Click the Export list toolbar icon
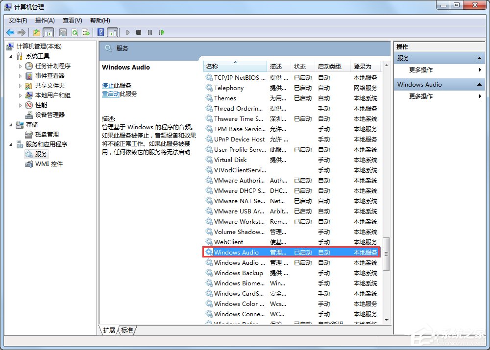The width and height of the screenshot is (490, 350). (86, 32)
